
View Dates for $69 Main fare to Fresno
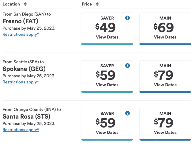(x=165, y=37)
